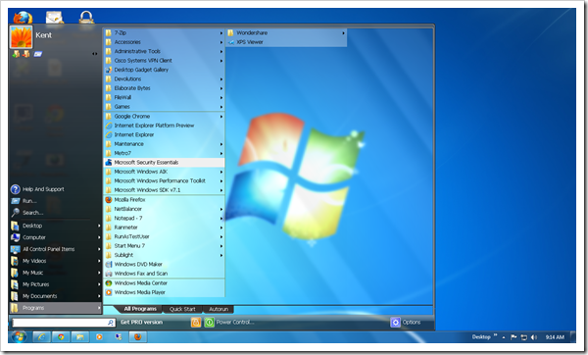Image resolution: width=588 pixels, height=355 pixels.
Task: Expand Microsoft Windows Performance Toolkit folder
Action: (x=164, y=180)
